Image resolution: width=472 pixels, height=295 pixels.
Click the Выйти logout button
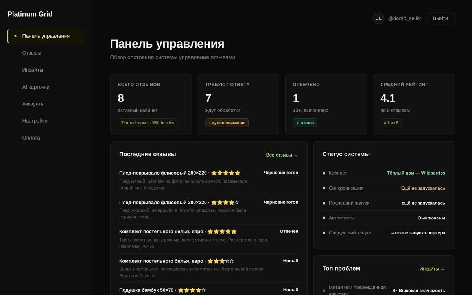pyautogui.click(x=440, y=18)
